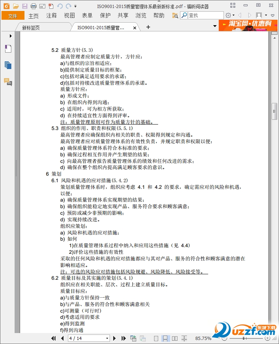Switch to the 共享 ribbon tab
Image resolution: width=279 pixels, height=344 pixels.
[123, 16]
